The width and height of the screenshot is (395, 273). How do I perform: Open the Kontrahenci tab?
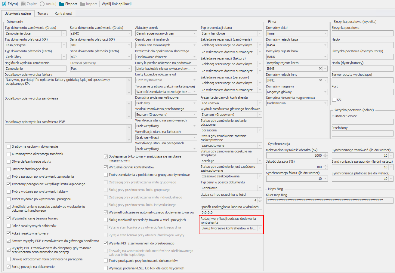point(63,14)
